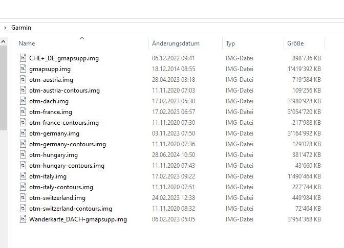344x248 pixels.
Task: Select file name gmapsupp.img
Action: coord(50,69)
